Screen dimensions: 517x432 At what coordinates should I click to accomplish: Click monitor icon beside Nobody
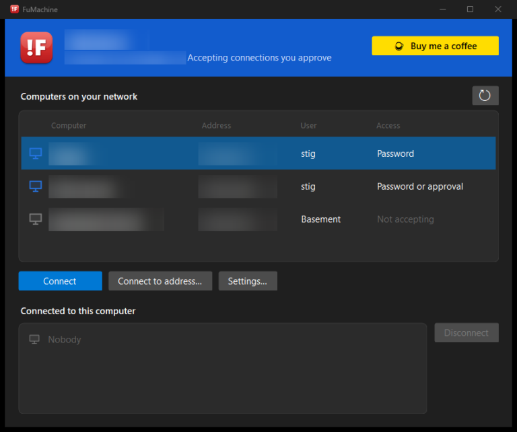(x=34, y=339)
